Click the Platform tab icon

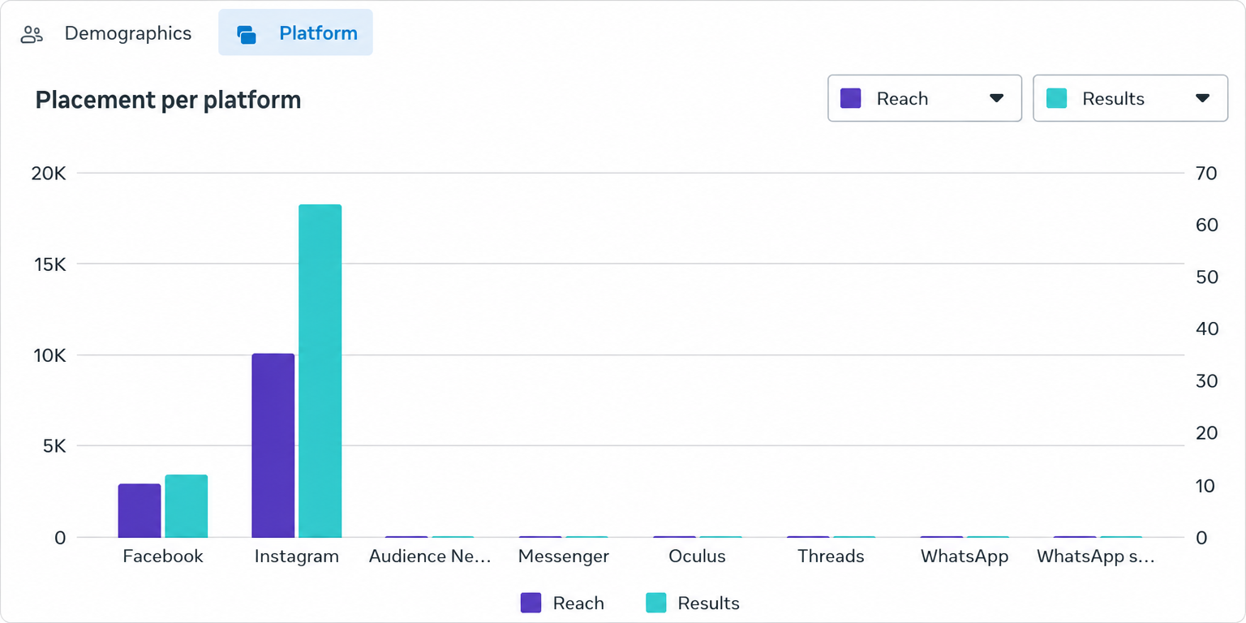[x=247, y=34]
